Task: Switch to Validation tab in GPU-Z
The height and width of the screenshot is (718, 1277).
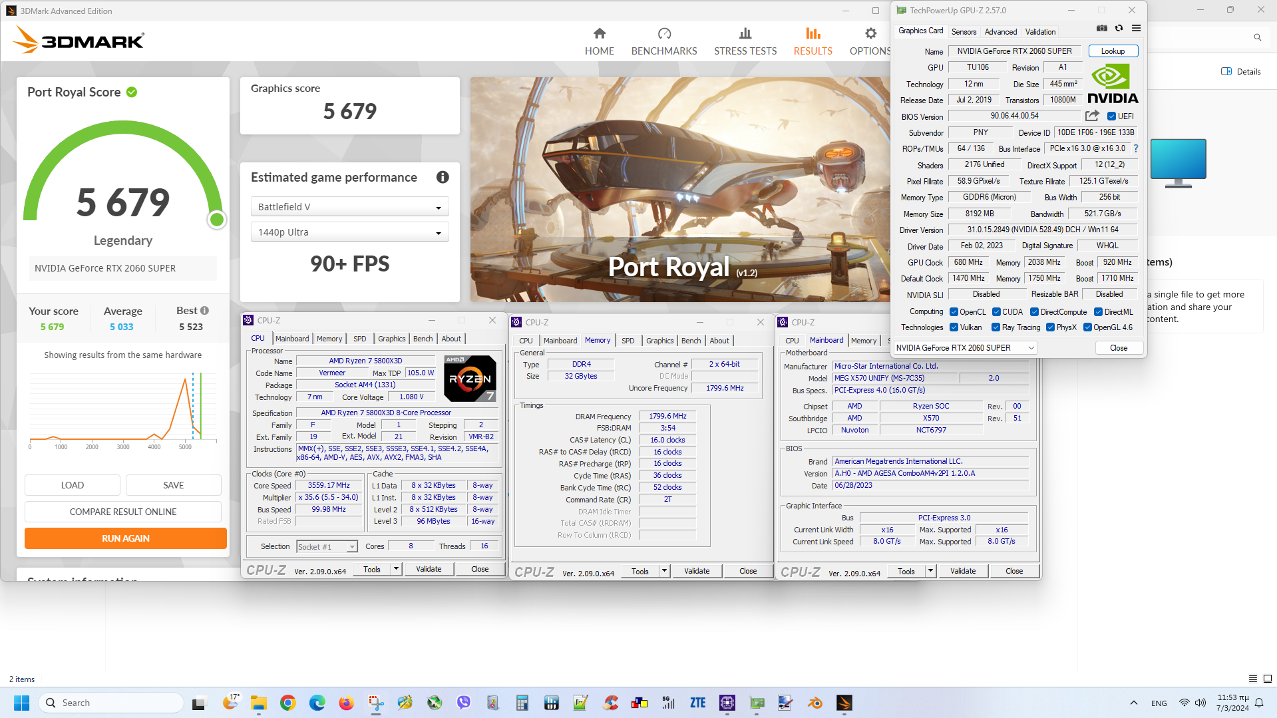Action: 1040,31
